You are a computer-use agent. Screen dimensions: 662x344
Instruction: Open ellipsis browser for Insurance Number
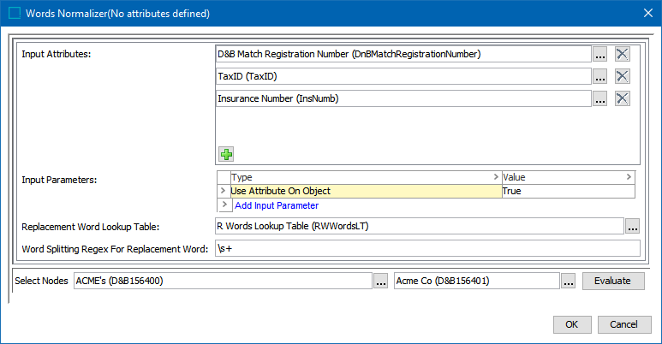[600, 98]
